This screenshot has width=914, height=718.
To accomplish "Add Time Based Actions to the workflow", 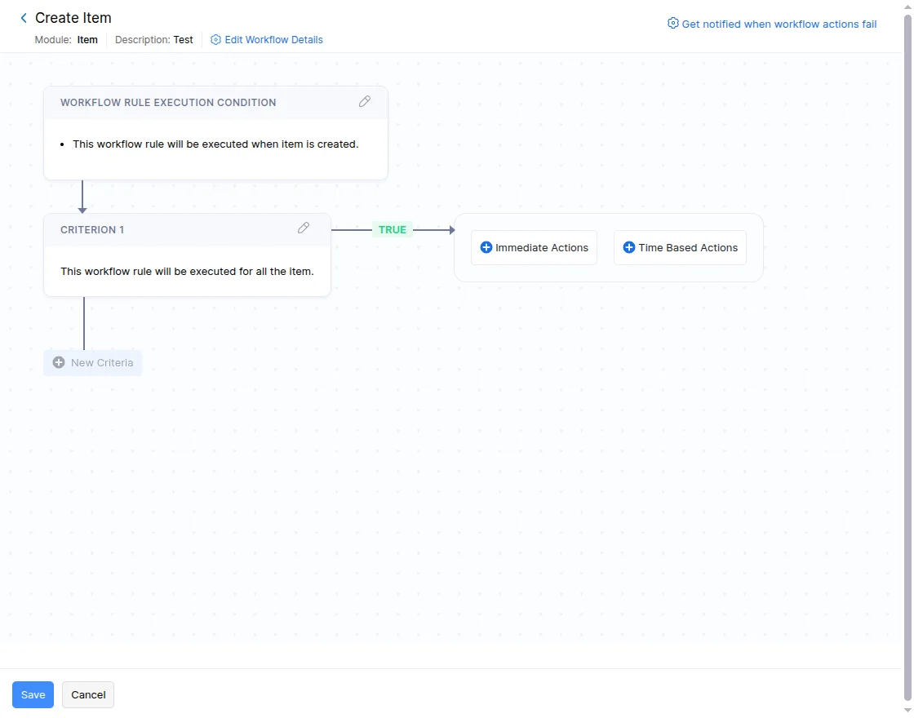I will point(680,248).
